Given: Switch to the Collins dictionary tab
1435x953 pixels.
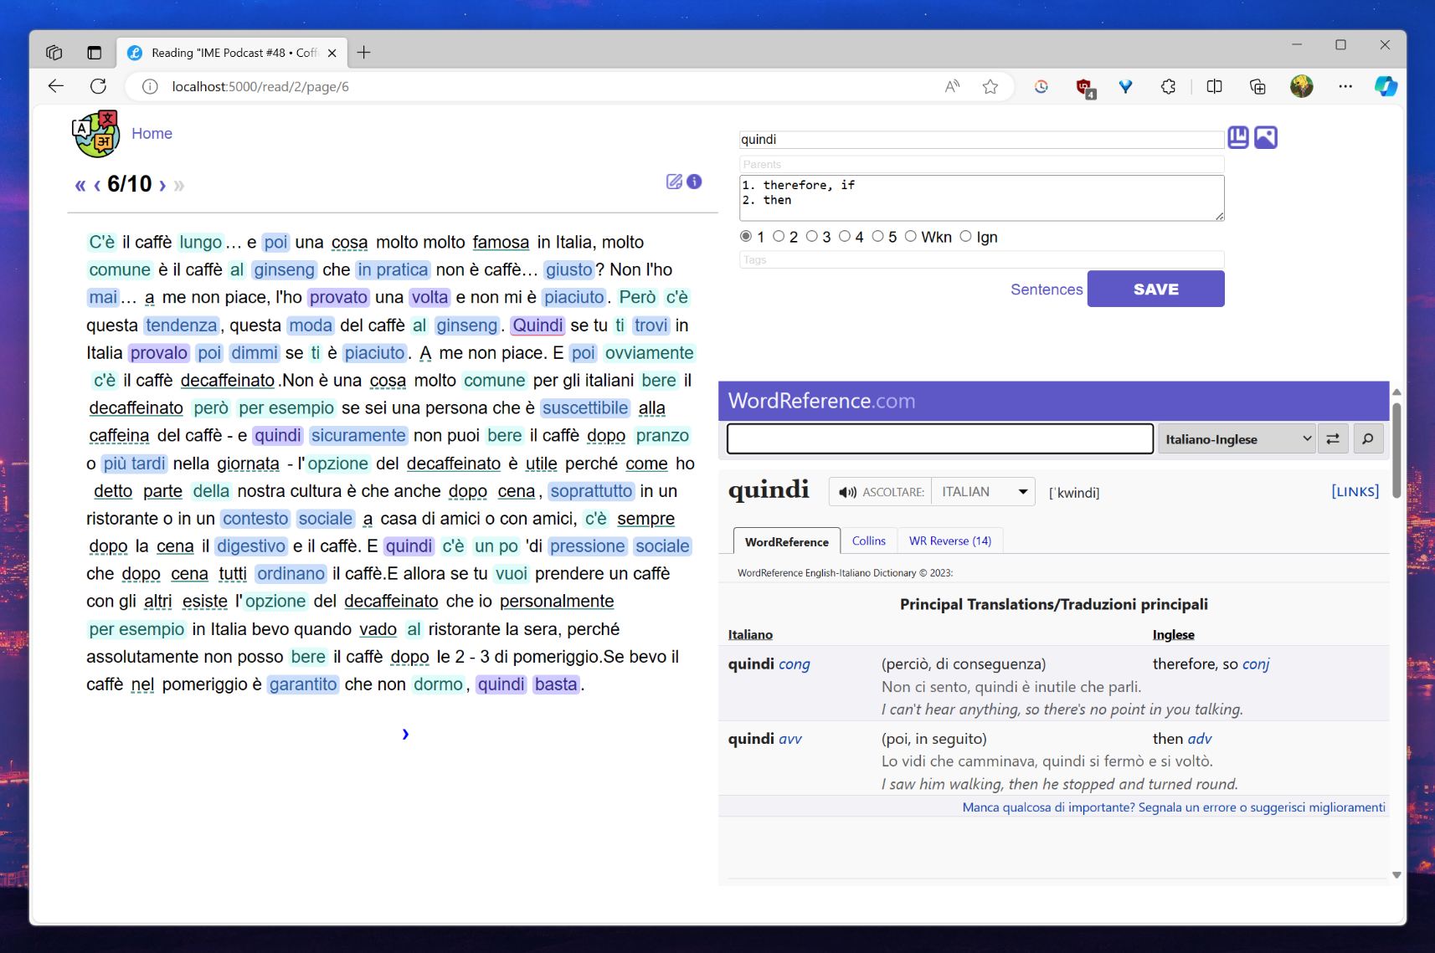Looking at the screenshot, I should [868, 541].
